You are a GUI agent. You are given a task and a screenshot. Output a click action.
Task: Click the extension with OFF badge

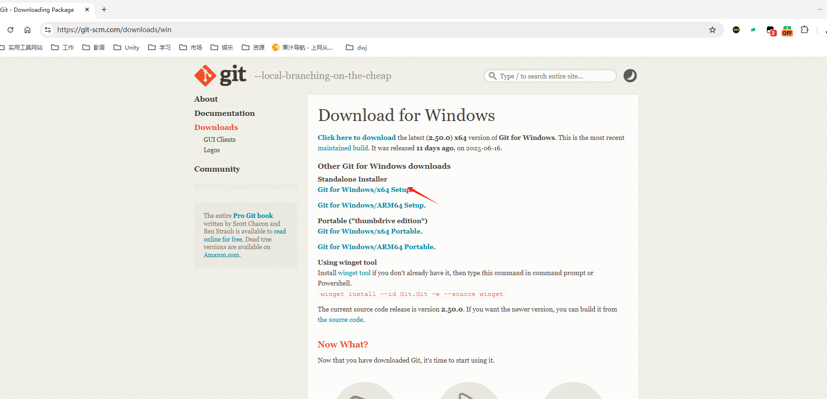click(x=787, y=31)
